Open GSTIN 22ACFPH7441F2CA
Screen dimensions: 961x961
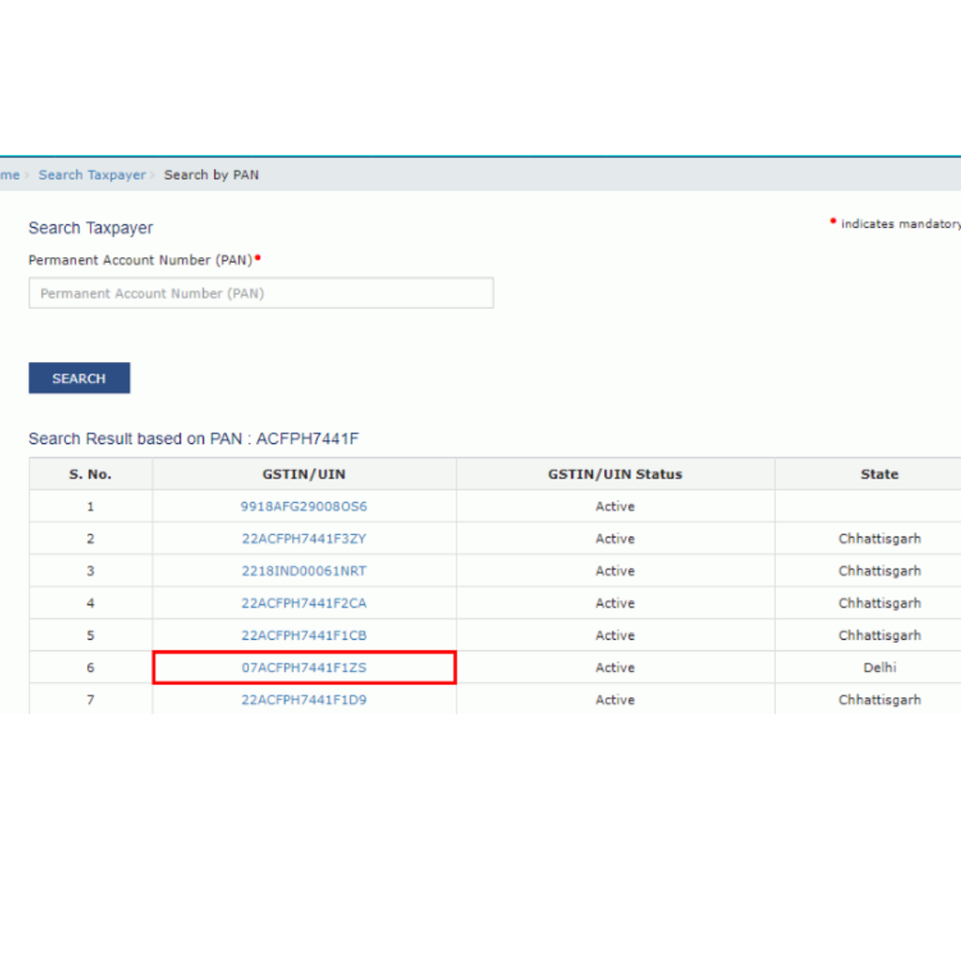[303, 603]
